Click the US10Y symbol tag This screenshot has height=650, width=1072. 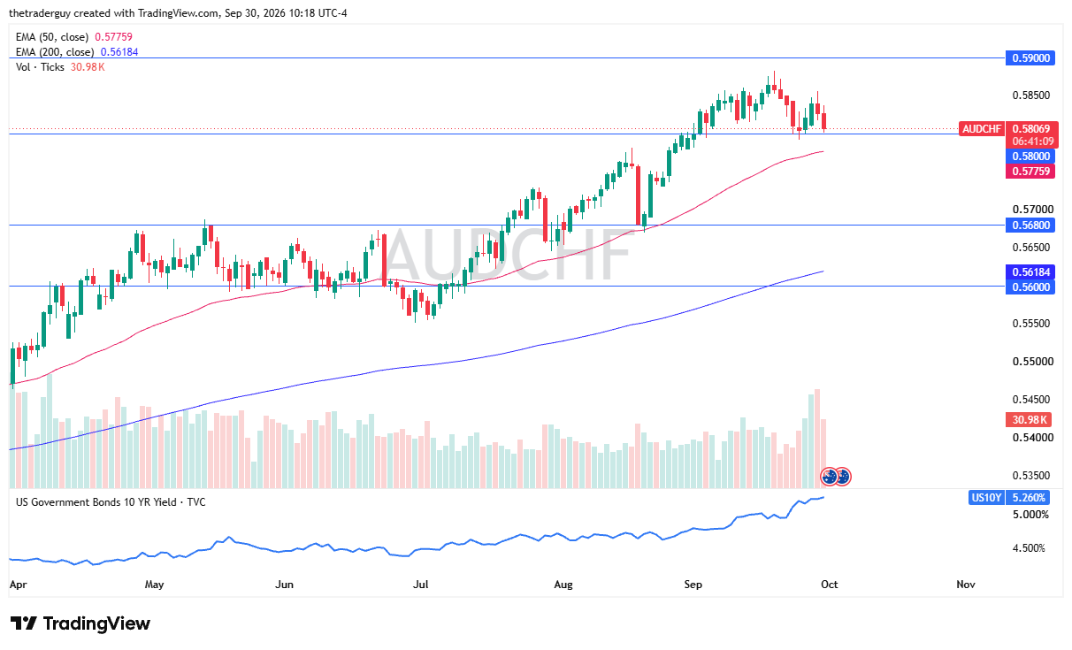987,497
